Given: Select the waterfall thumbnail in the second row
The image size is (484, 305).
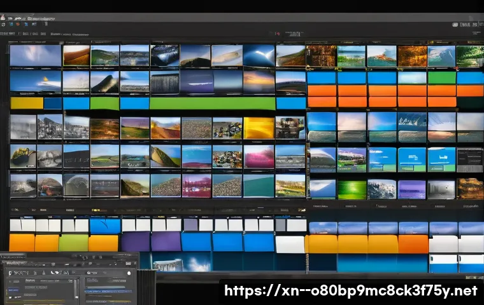Looking at the screenshot, I should coord(166,82).
